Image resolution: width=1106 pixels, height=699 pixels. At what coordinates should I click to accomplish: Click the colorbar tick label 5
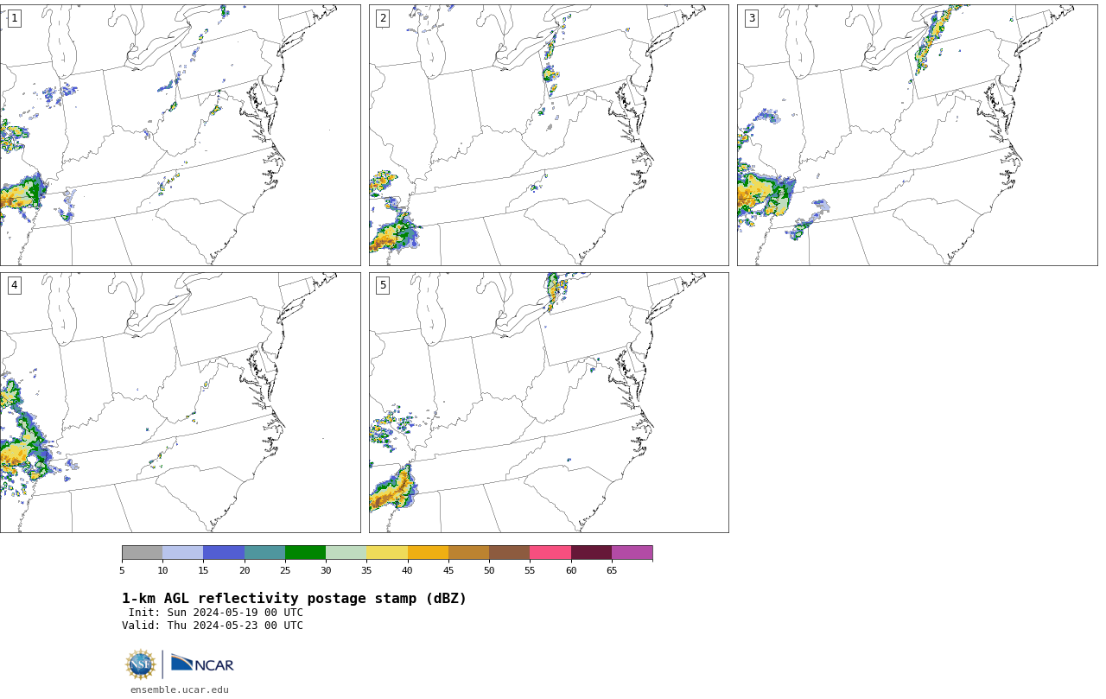[x=122, y=570]
